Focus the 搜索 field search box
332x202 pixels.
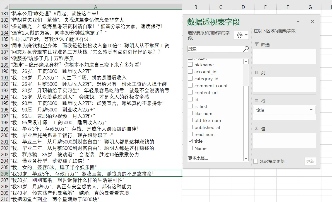(215, 49)
